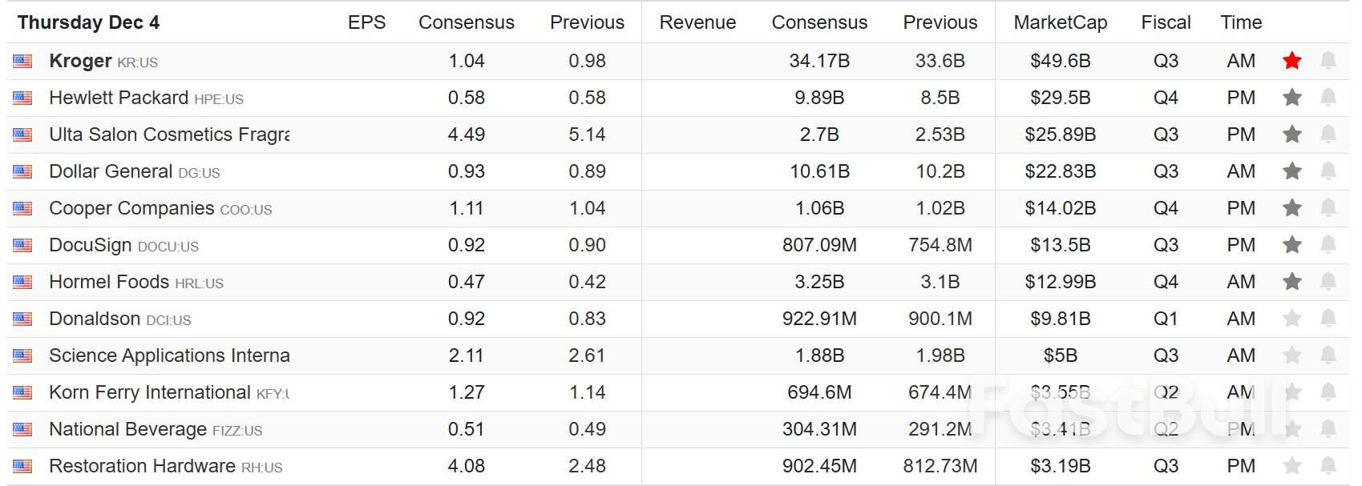Click the flag icon next to Hormel Foods
Viewport: 1362px width, 486px height.
click(x=22, y=283)
